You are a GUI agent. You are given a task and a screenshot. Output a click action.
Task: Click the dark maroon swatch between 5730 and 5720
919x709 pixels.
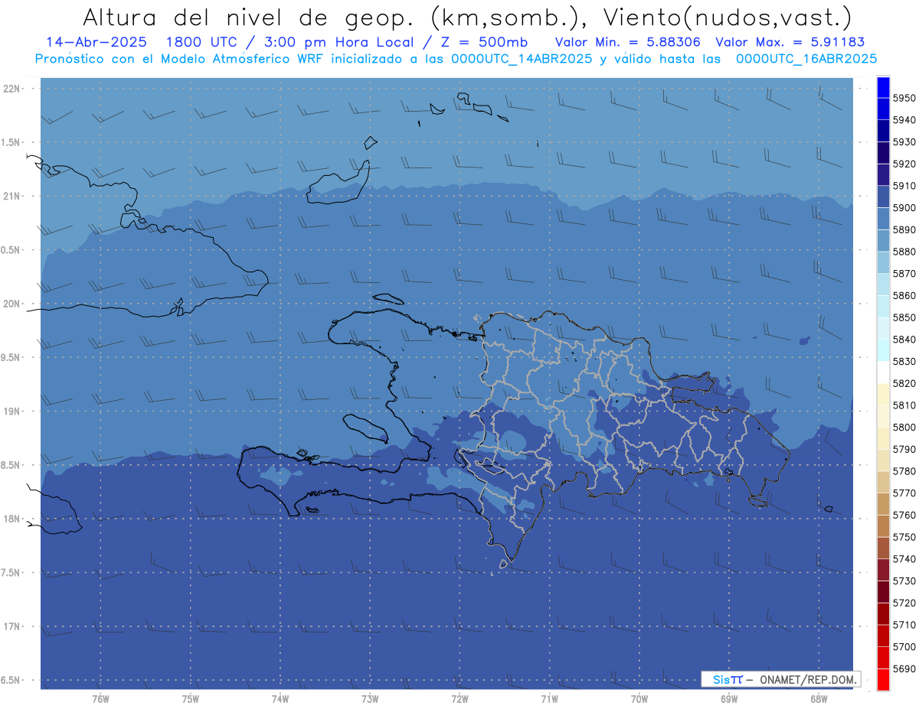point(883,592)
